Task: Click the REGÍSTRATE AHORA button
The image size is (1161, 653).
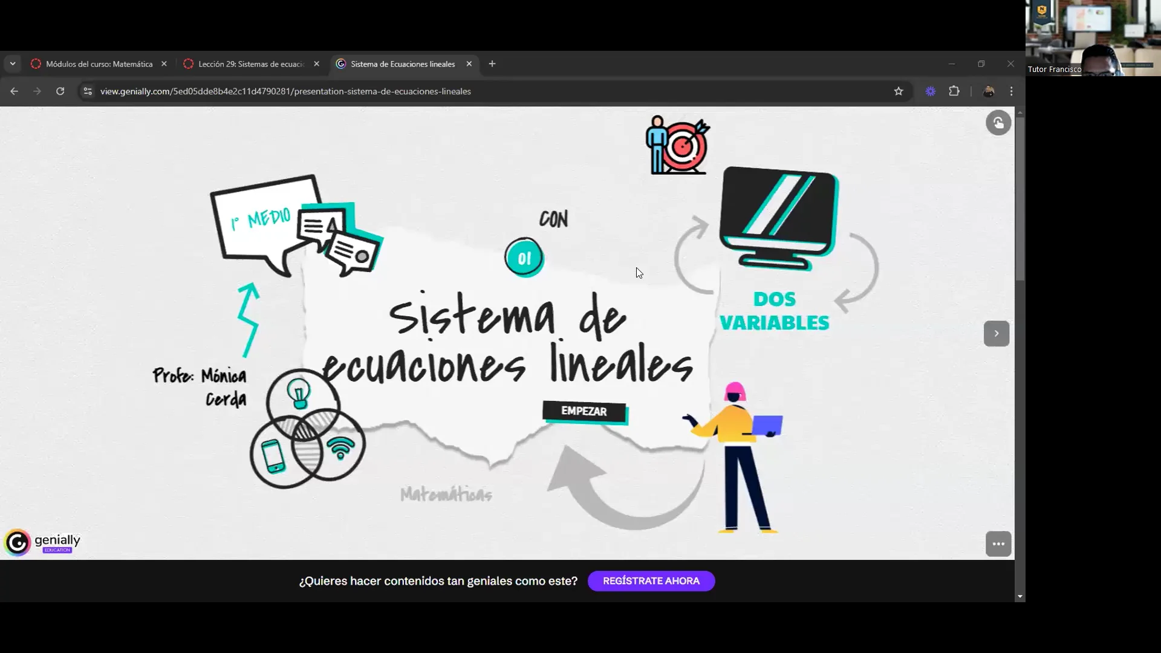Action: tap(651, 581)
